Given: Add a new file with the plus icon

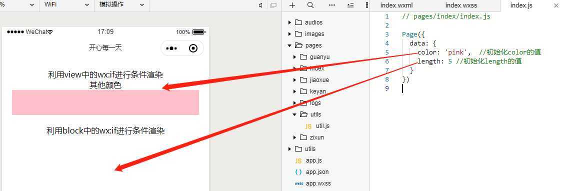Looking at the screenshot, I should pyautogui.click(x=292, y=5).
